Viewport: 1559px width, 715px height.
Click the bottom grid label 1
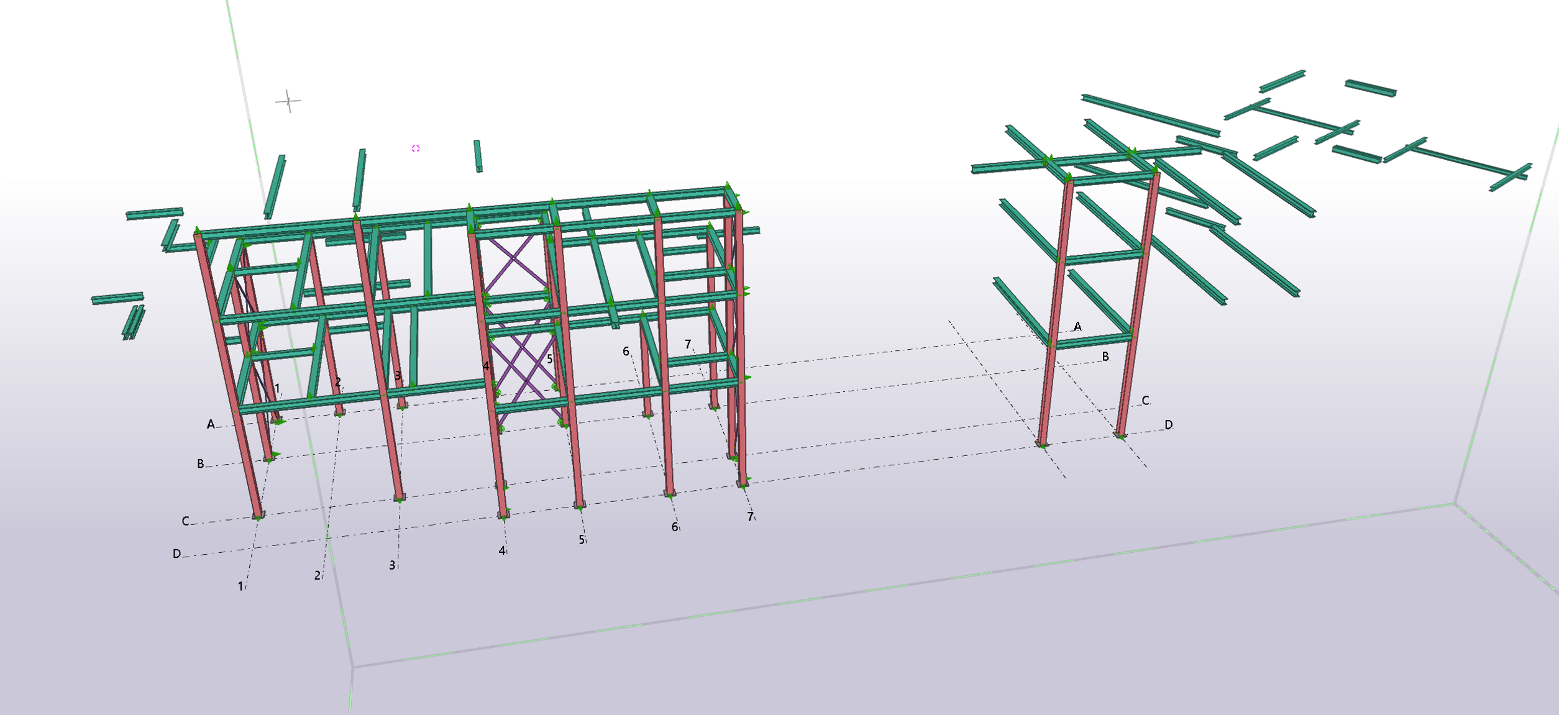(x=240, y=586)
